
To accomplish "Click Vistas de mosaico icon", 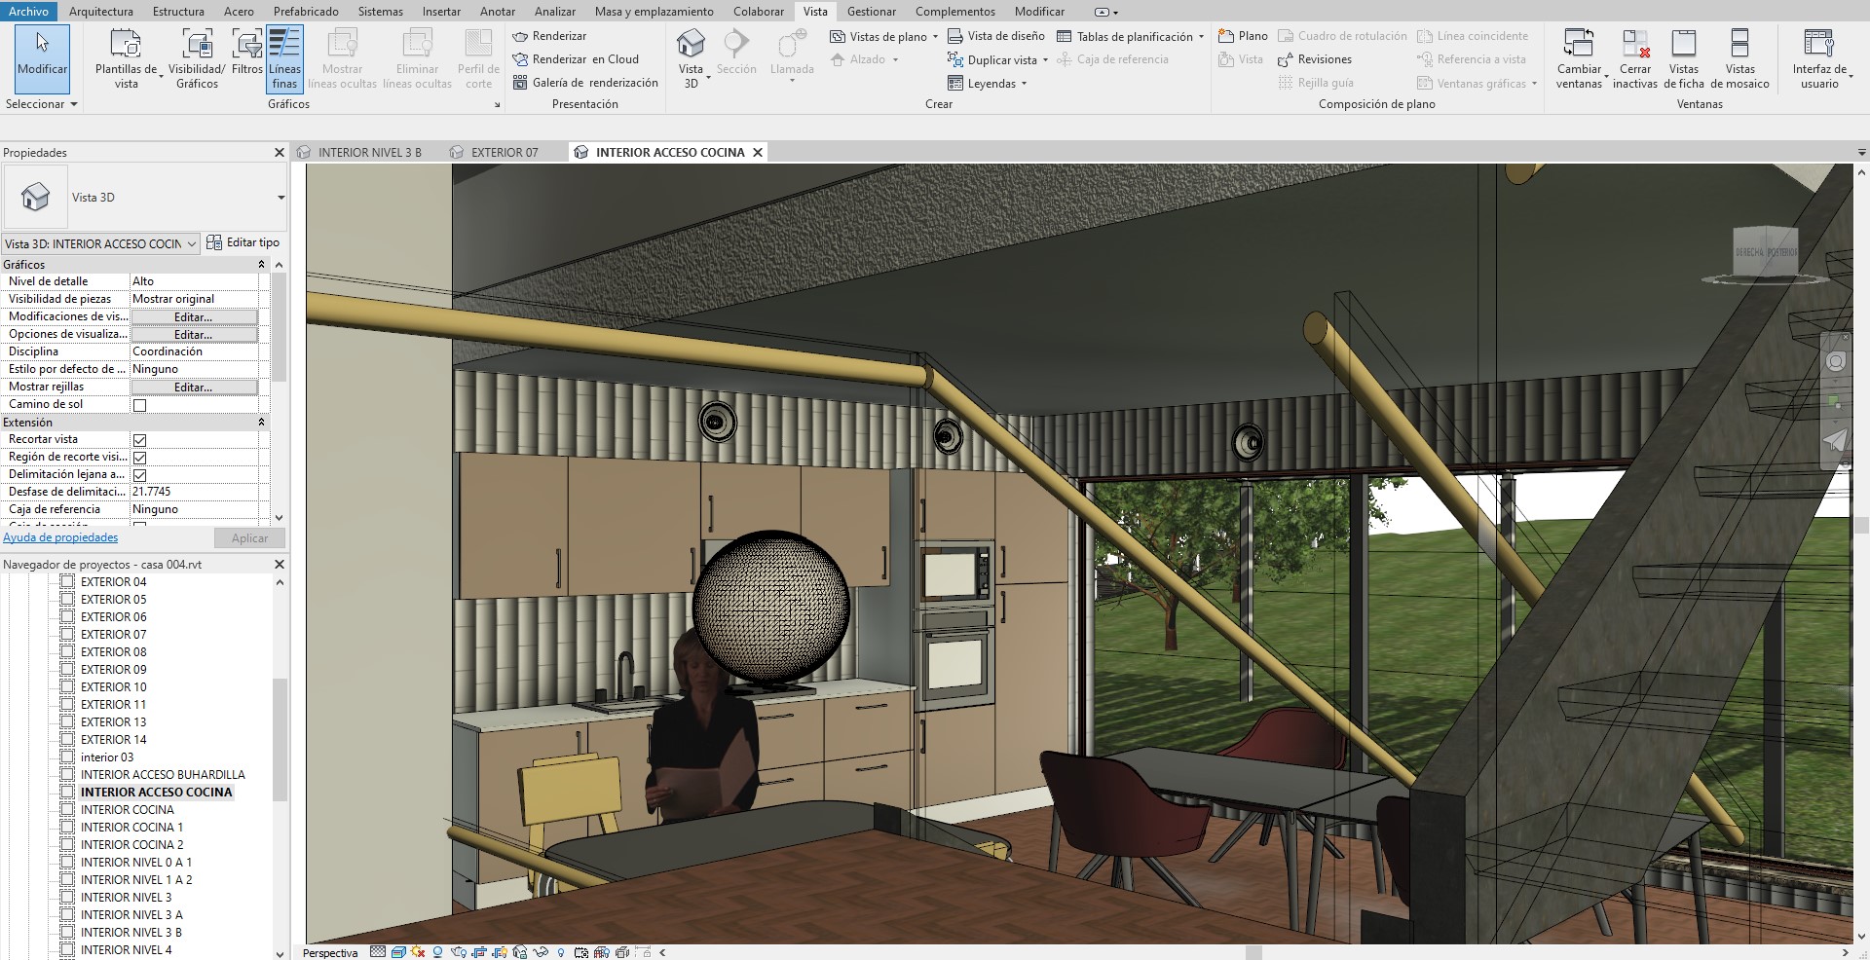I will [1739, 56].
